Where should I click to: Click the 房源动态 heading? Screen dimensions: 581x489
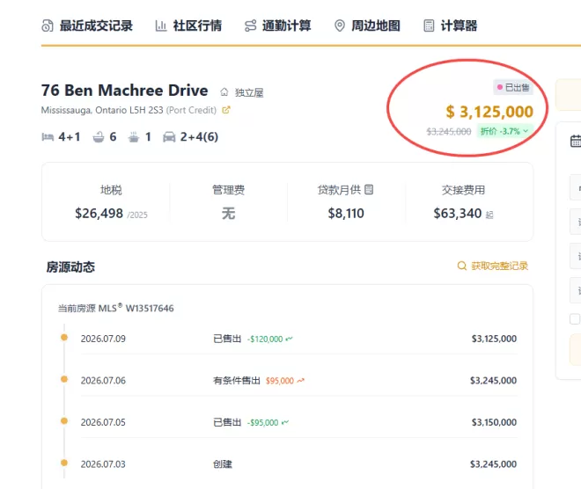coord(70,266)
